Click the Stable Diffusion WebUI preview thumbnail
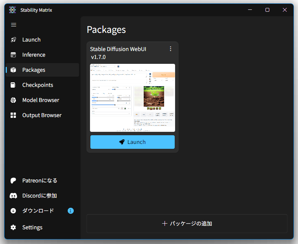298x244 pixels. (132, 98)
